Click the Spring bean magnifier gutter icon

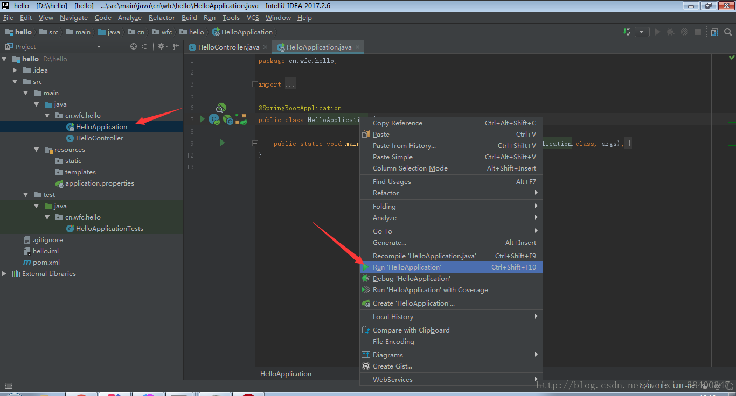click(221, 108)
